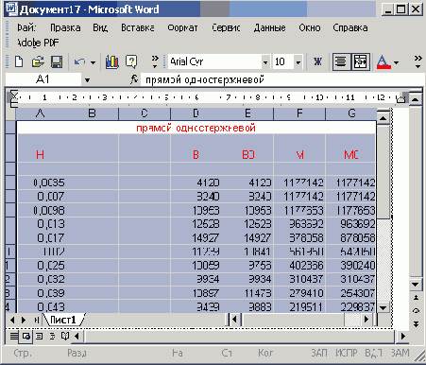This screenshot has height=365, width=426.
Task: Select column G header
Action: click(351, 113)
